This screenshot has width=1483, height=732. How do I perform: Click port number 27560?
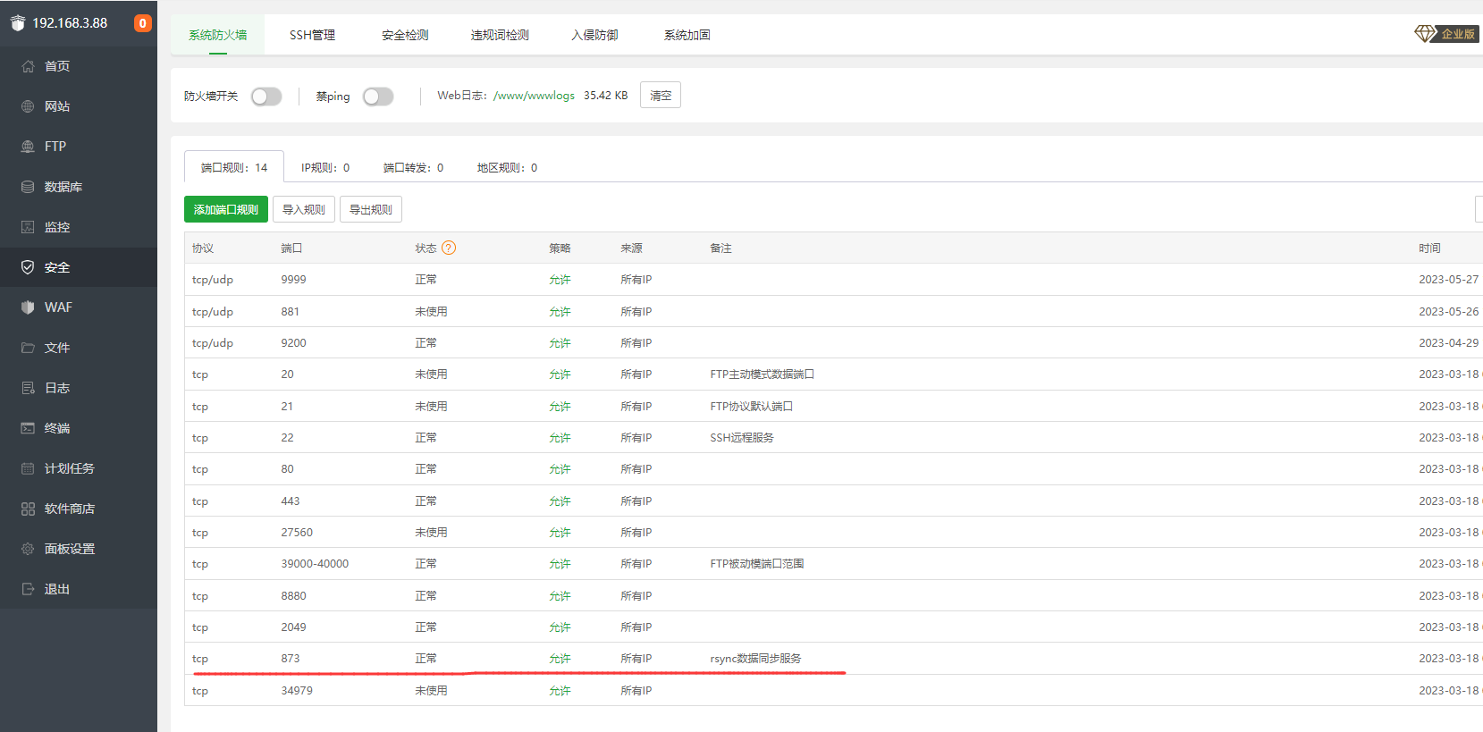pyautogui.click(x=297, y=533)
